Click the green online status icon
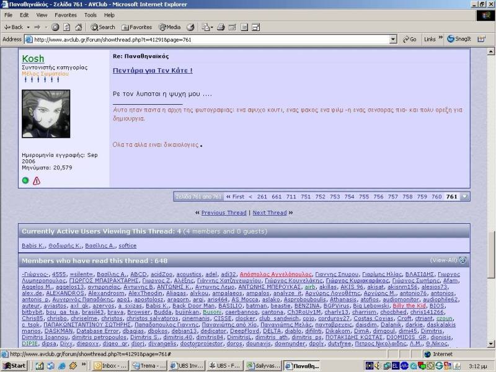The image size is (496, 372). click(25, 181)
